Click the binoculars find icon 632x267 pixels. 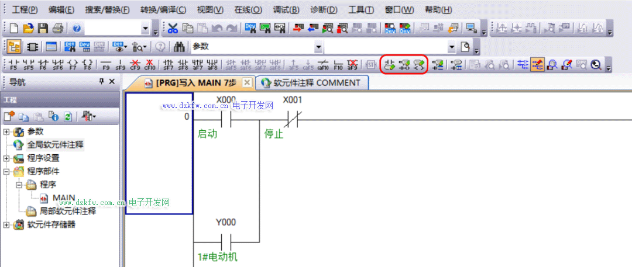(180, 47)
